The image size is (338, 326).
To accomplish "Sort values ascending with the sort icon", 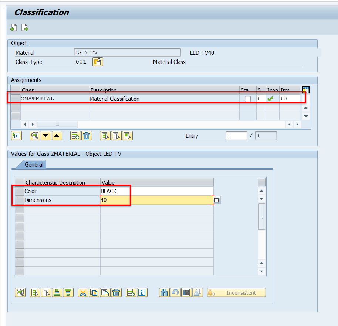I will pyautogui.click(x=57, y=292).
